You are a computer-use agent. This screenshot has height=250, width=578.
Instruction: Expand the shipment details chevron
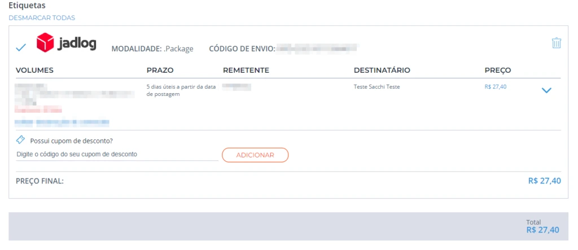click(546, 90)
